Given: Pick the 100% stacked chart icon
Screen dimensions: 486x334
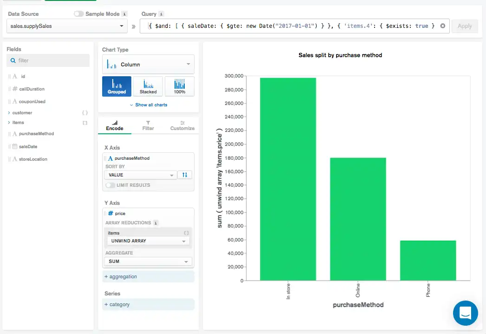Looking at the screenshot, I should tap(179, 86).
